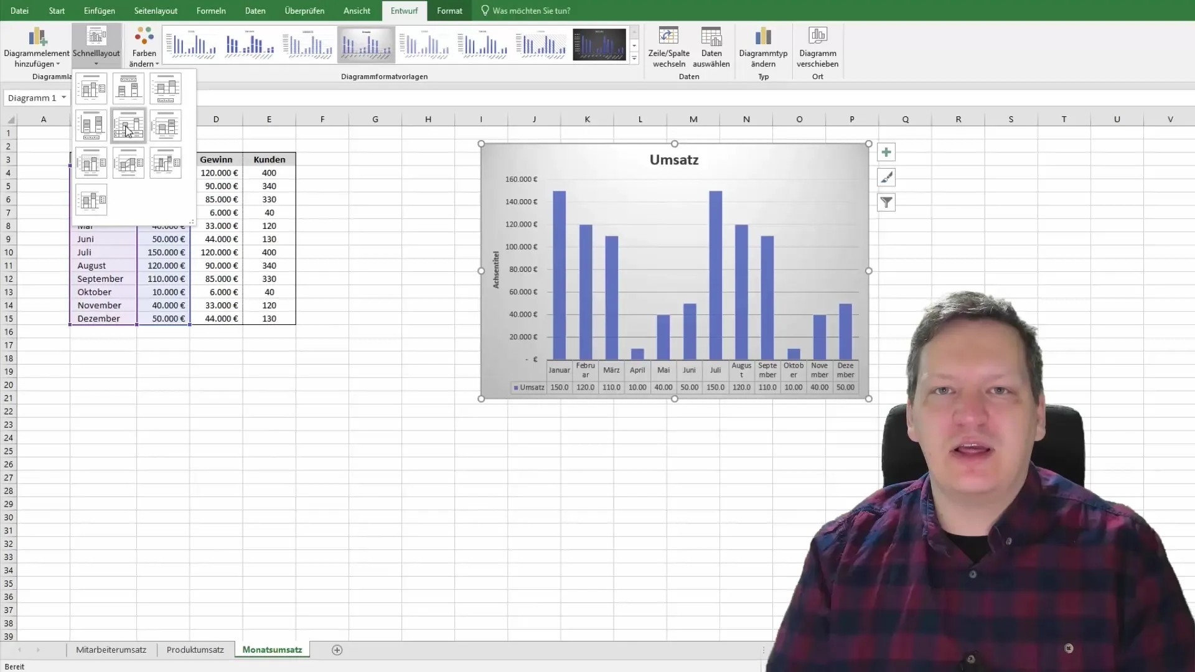Select third chart style thumbnail in gallery
The height and width of the screenshot is (672, 1195).
click(x=307, y=44)
